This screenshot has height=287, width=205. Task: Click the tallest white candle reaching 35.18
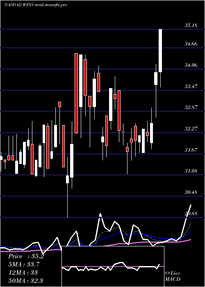click(x=160, y=50)
